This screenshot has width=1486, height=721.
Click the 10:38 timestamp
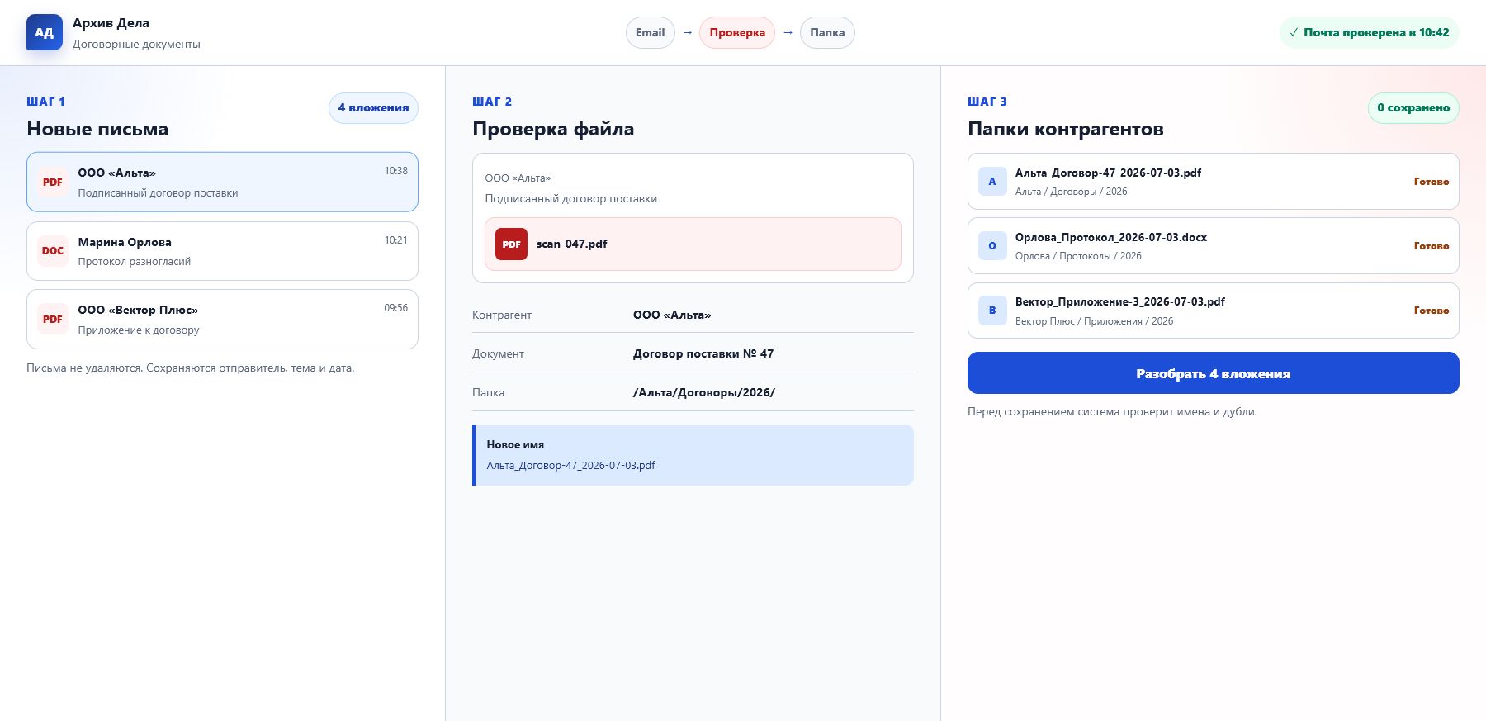(395, 171)
